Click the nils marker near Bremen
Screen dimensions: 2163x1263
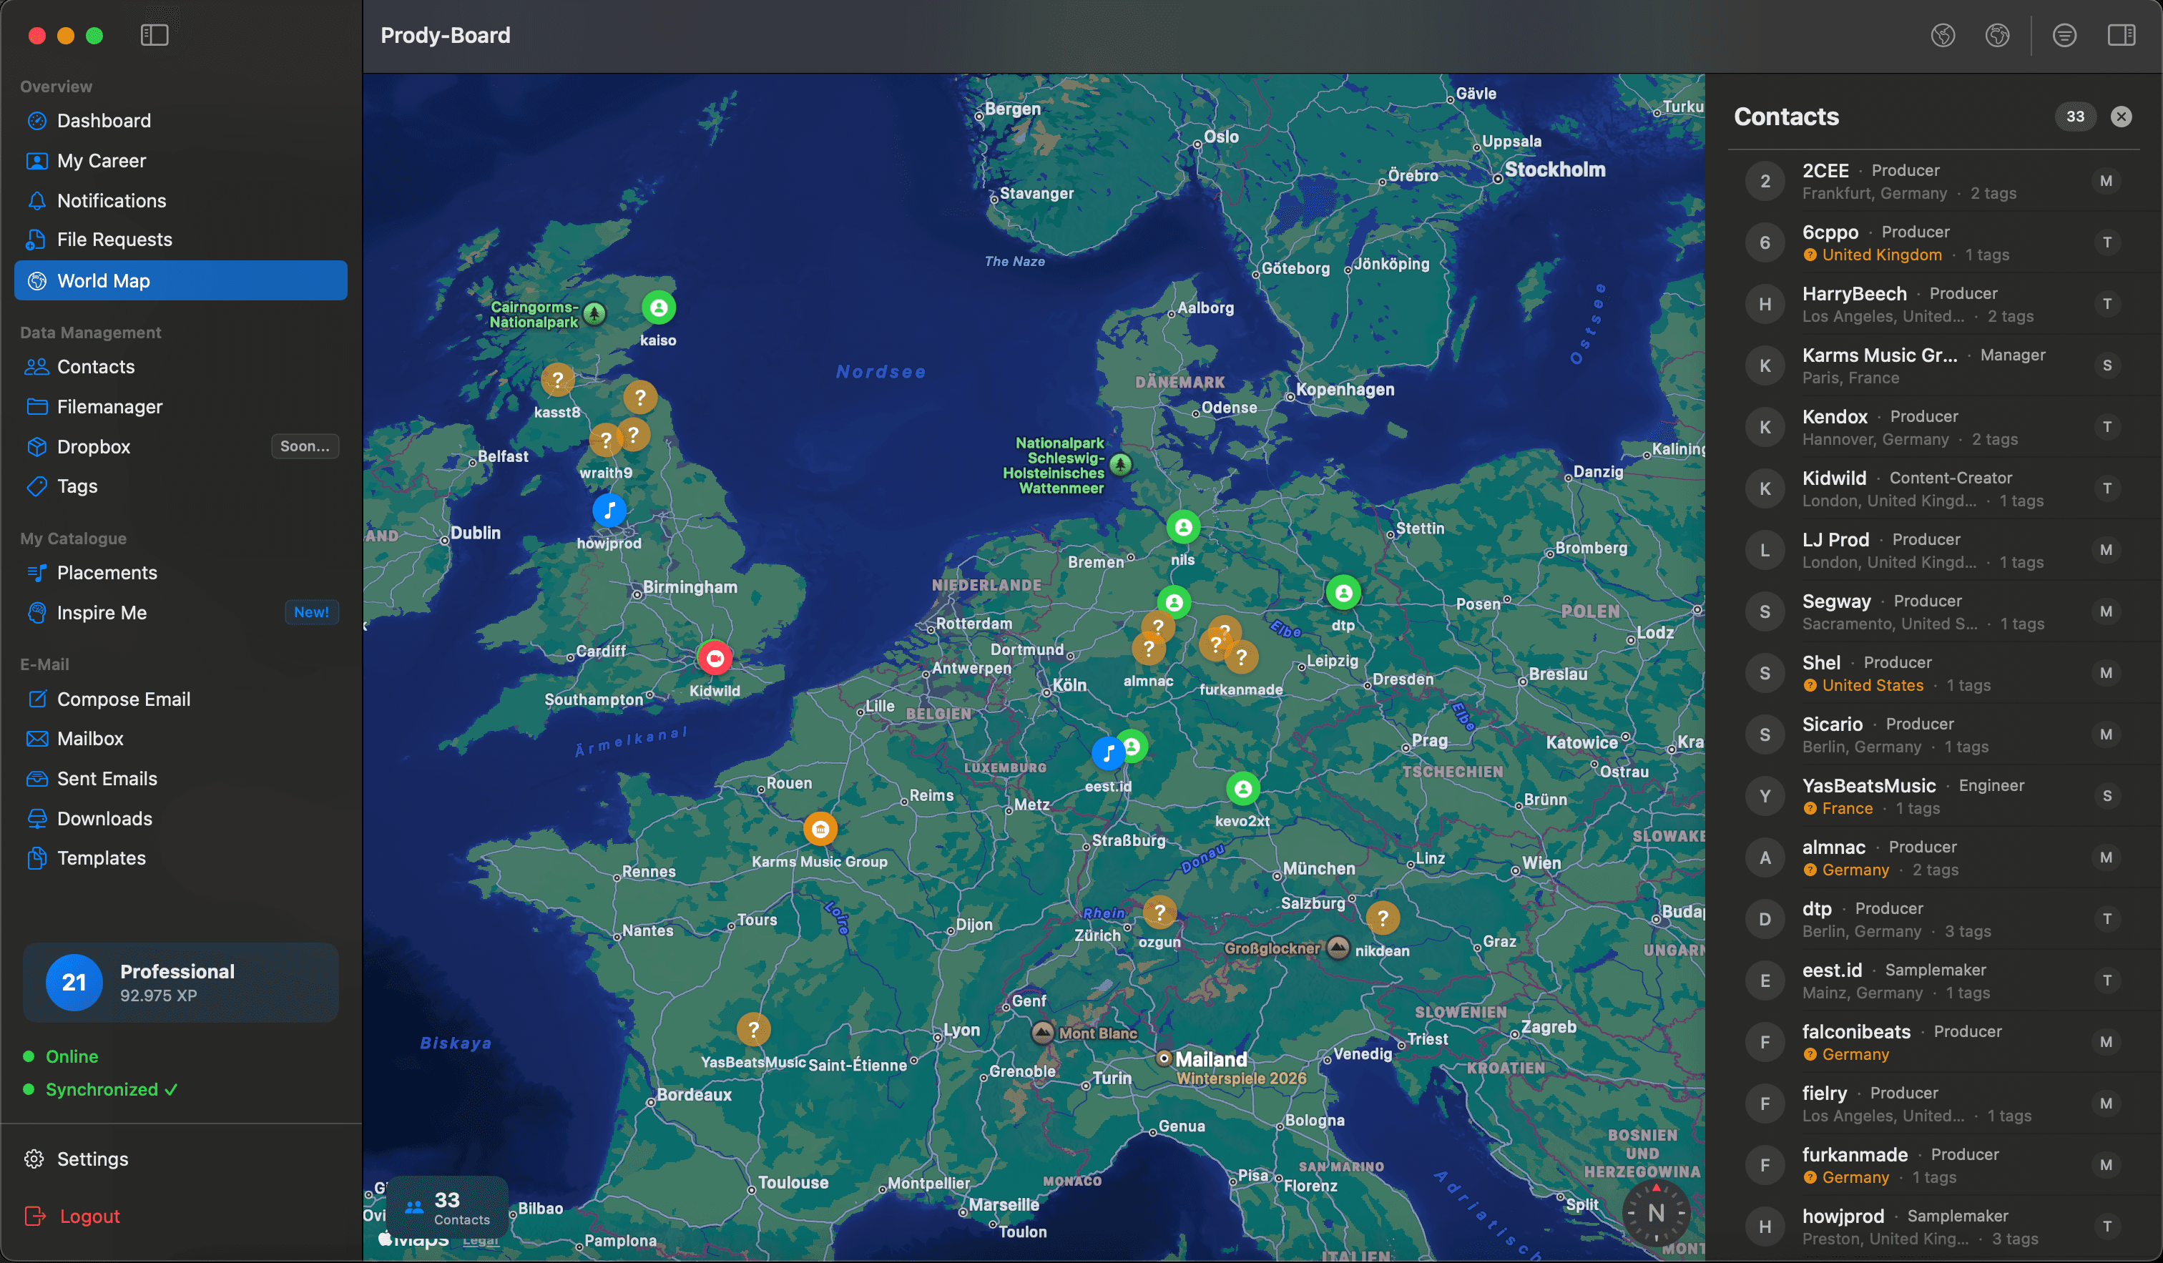(x=1183, y=528)
